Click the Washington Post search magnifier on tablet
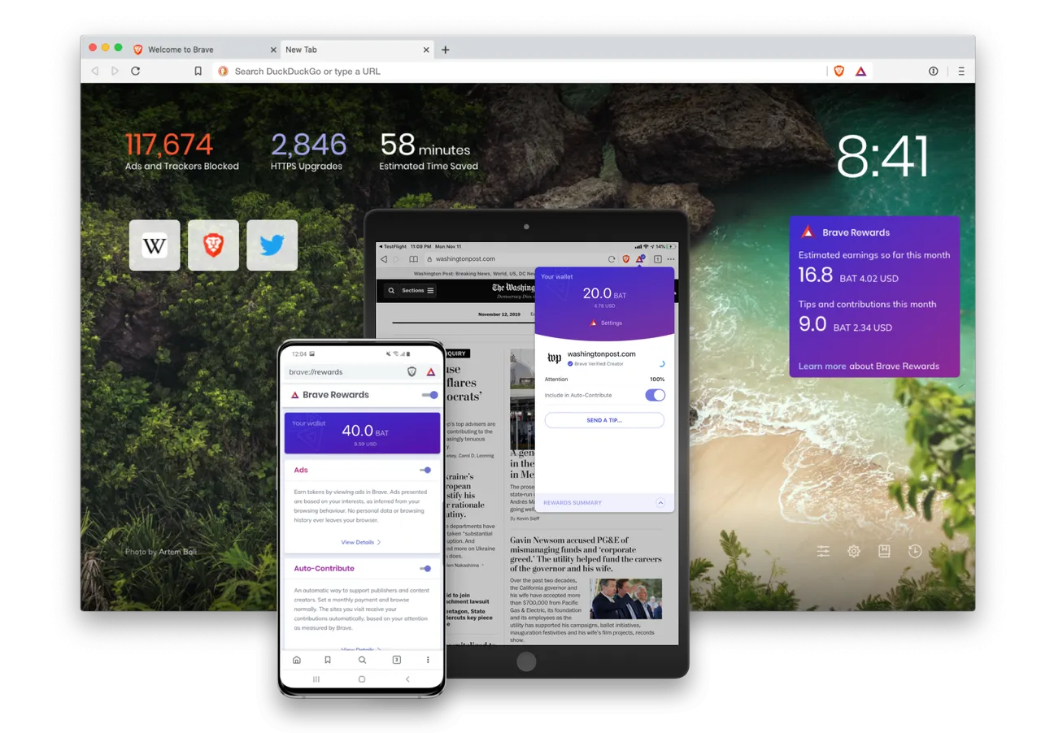This screenshot has width=1041, height=733. [391, 290]
